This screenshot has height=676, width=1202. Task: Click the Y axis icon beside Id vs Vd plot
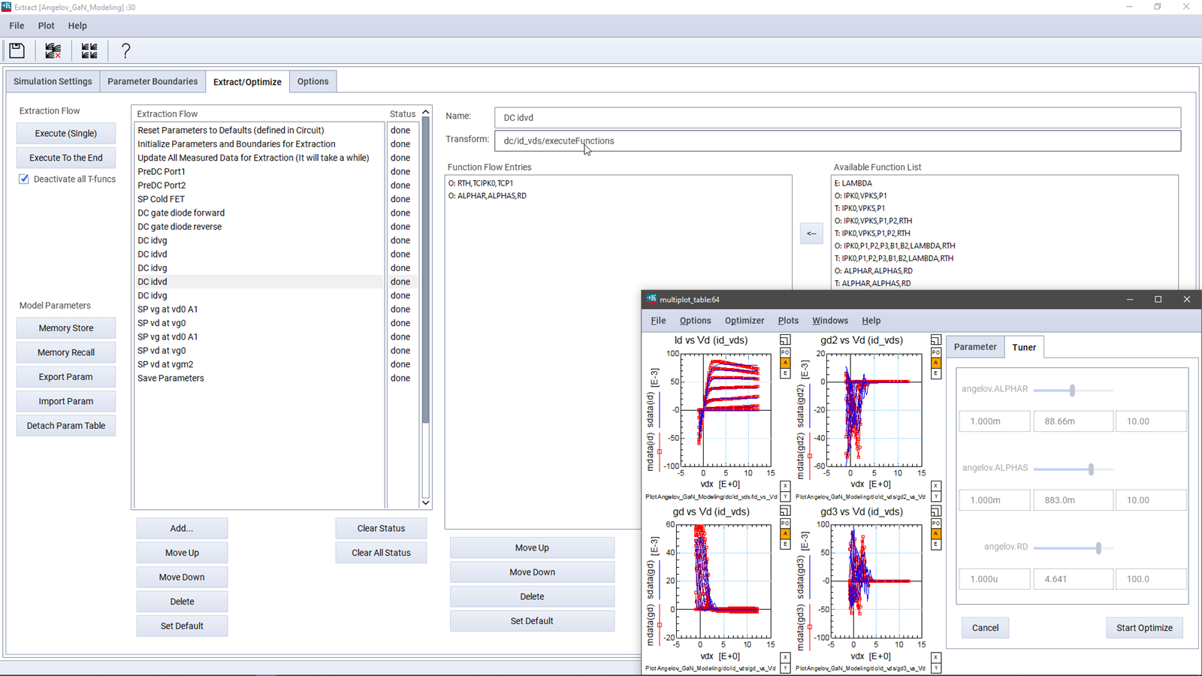[x=785, y=496]
